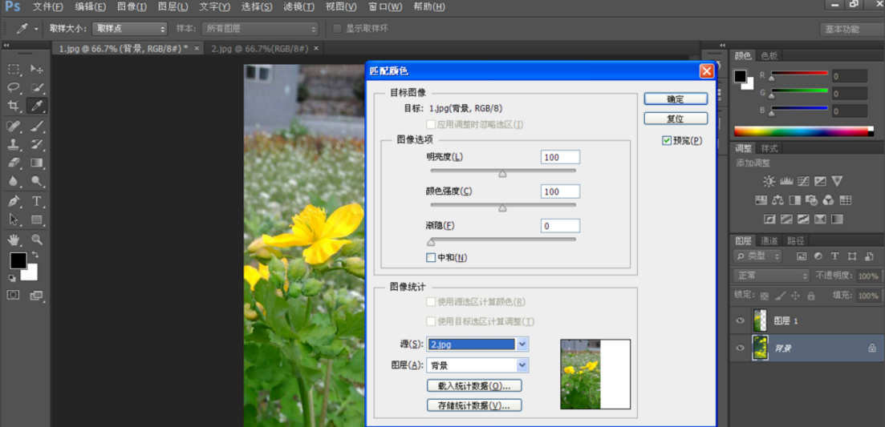
Task: Click the 载入统计数据 button
Action: (474, 385)
